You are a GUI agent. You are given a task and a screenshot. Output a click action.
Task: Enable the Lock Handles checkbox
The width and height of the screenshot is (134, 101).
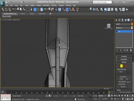[118, 77]
